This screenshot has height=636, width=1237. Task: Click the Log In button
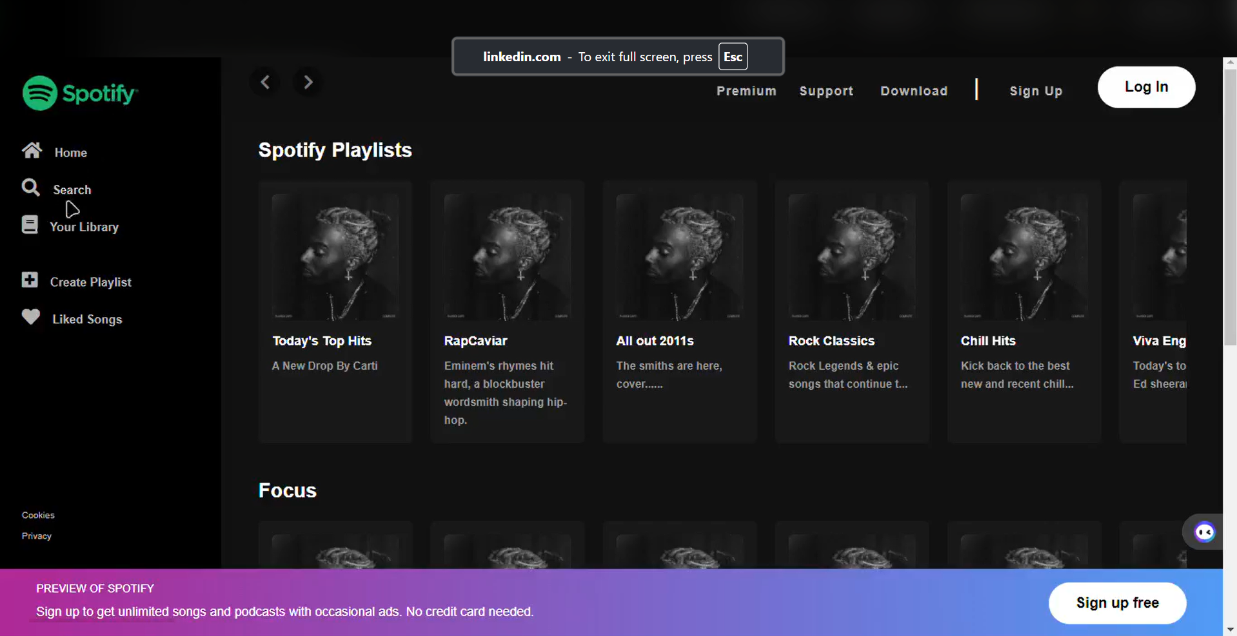click(1147, 87)
